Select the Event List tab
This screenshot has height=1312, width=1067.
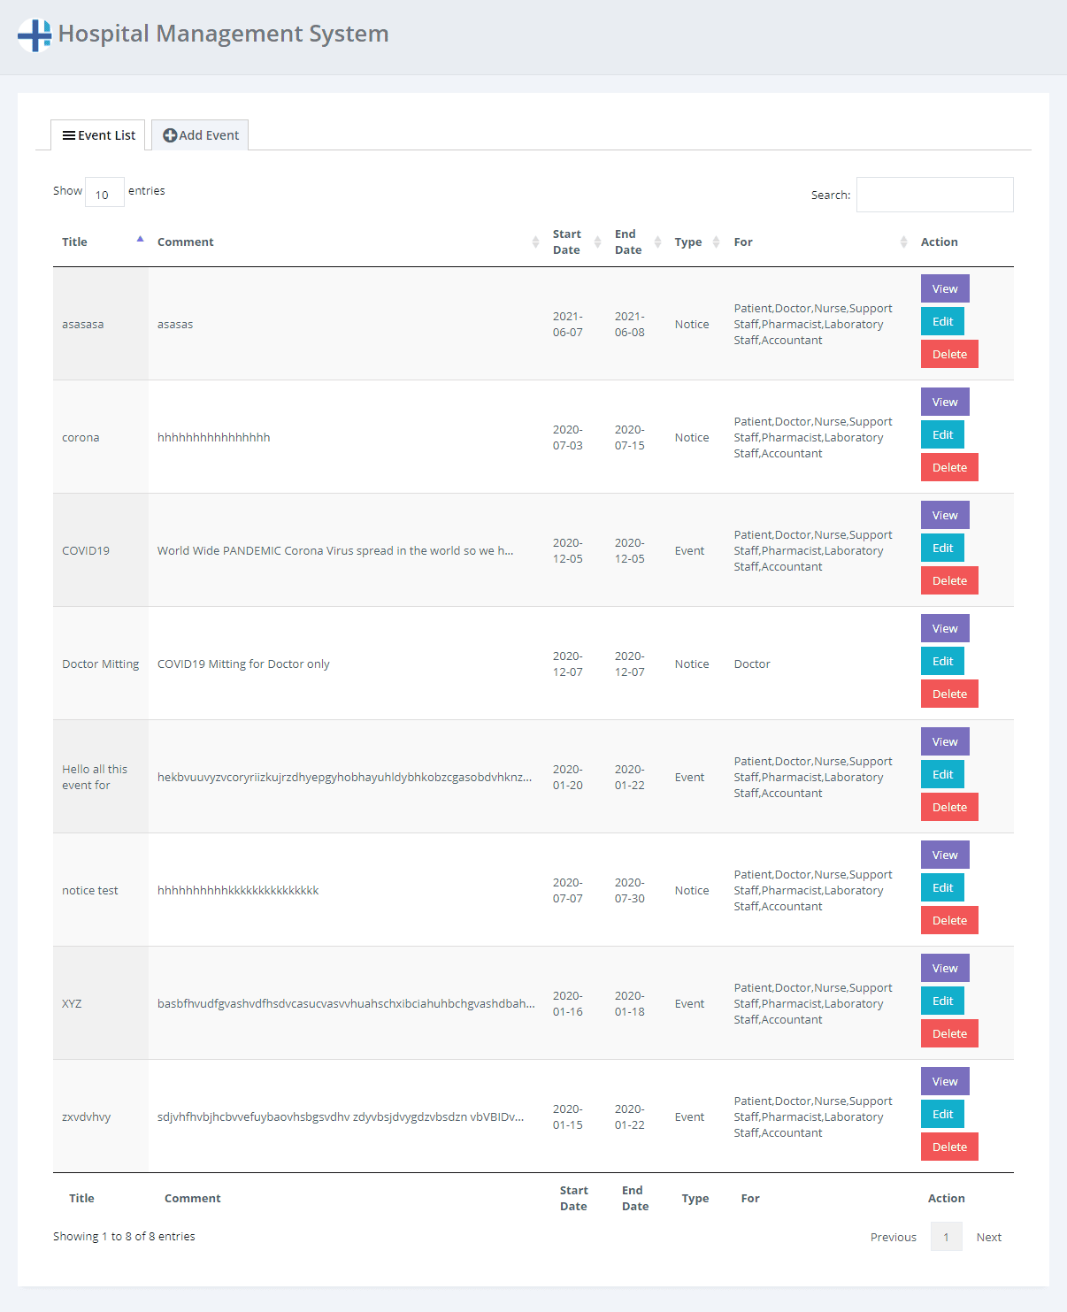97,134
